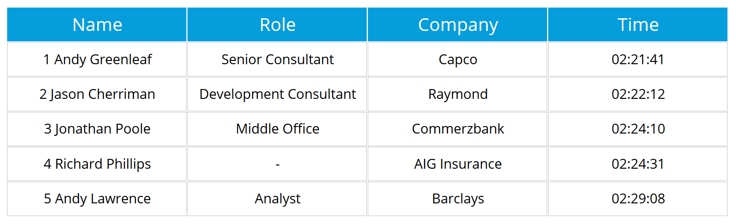Select the Middle Office role cell
Screen dimensions: 736x224
[x=278, y=129]
